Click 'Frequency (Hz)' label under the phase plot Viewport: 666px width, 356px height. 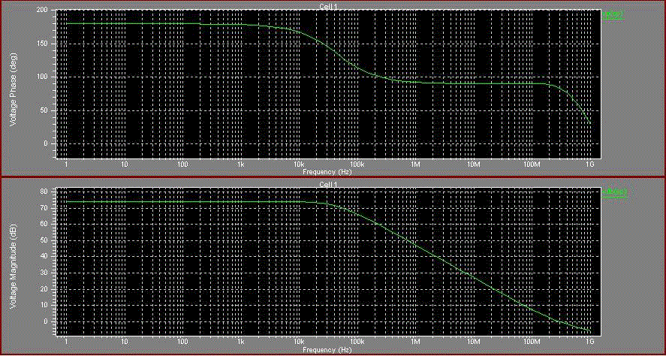coord(327,171)
